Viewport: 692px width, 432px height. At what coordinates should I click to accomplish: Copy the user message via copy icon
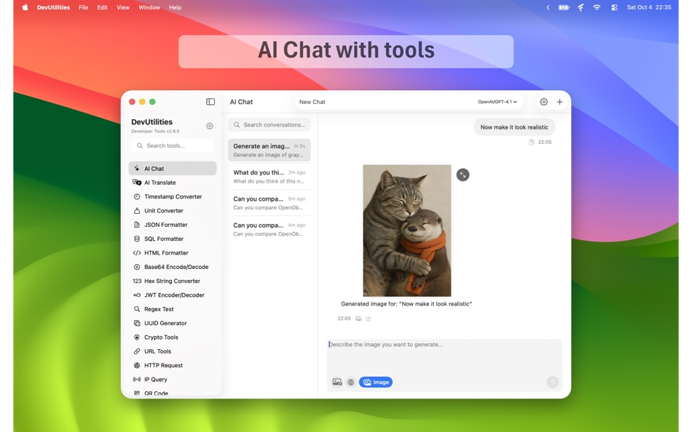point(531,142)
